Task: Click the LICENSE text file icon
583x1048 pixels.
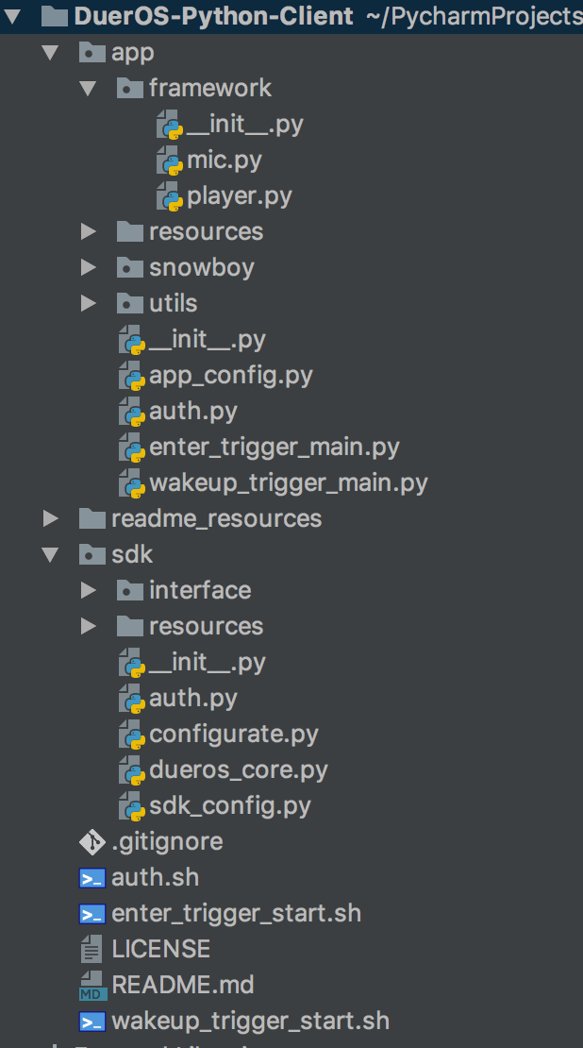Action: click(91, 949)
